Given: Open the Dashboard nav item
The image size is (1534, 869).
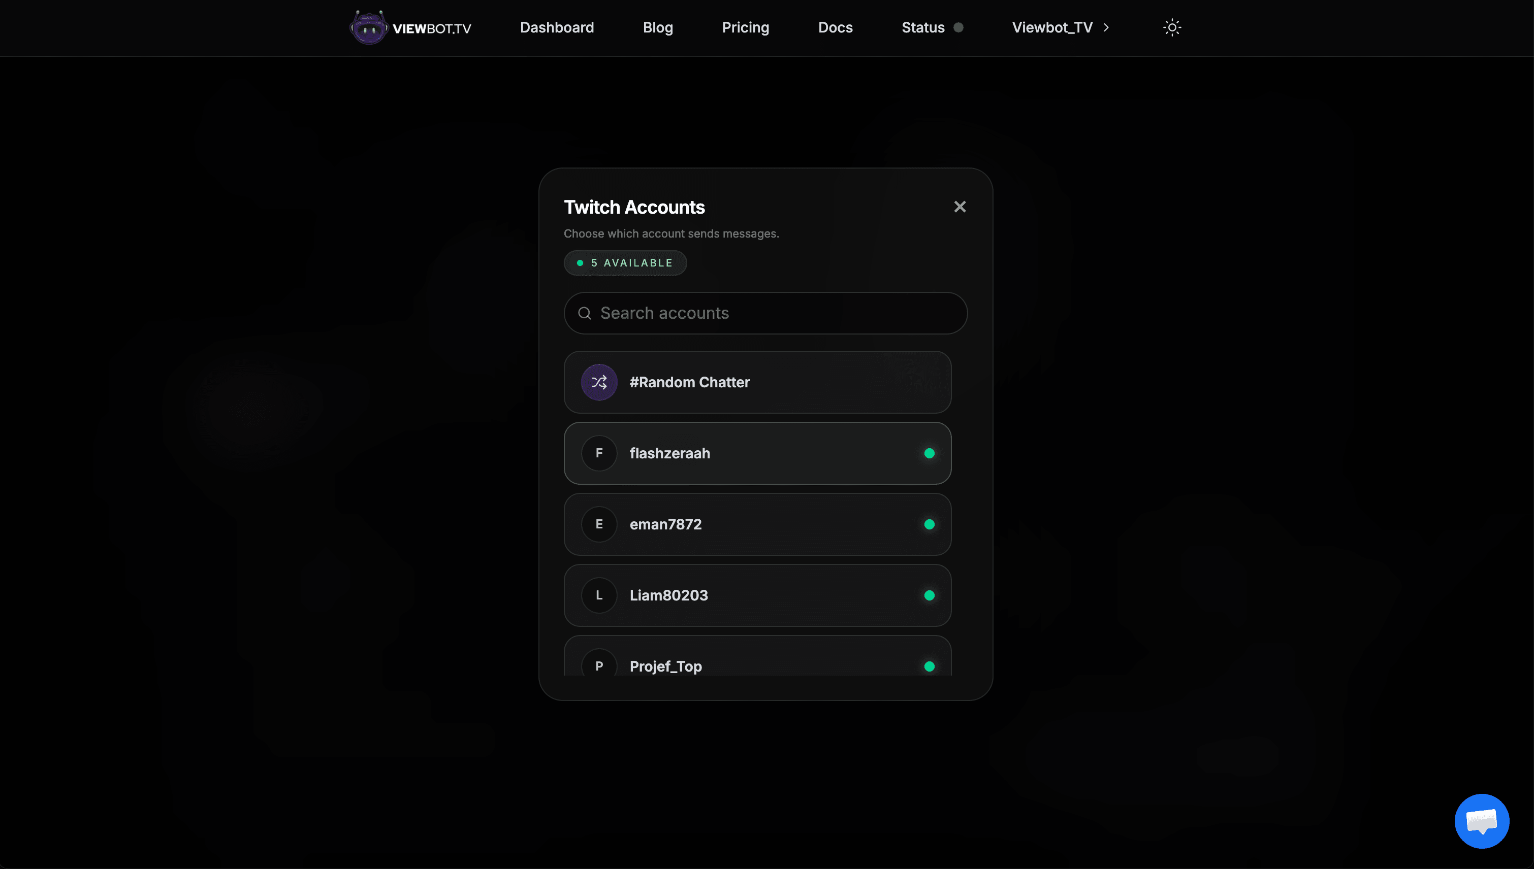Looking at the screenshot, I should tap(557, 27).
